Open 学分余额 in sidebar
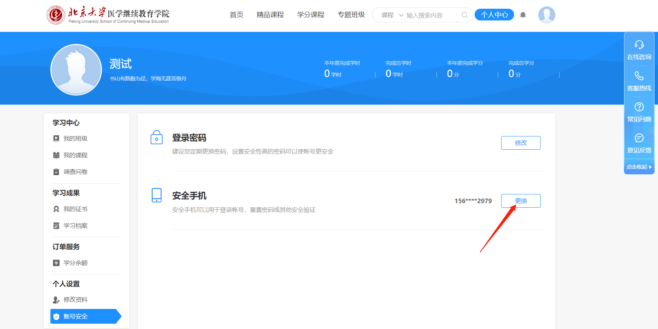Screen dimensions: 658x329 point(75,263)
